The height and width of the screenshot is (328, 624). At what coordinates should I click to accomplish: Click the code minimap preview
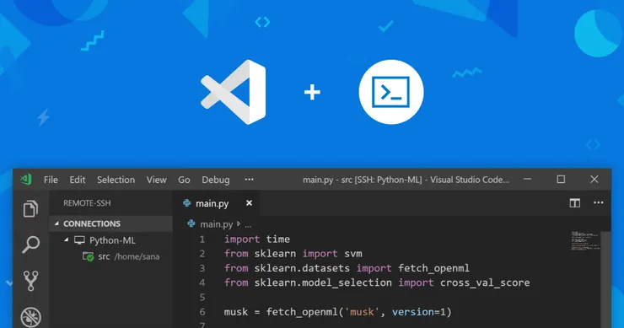pyautogui.click(x=585, y=240)
